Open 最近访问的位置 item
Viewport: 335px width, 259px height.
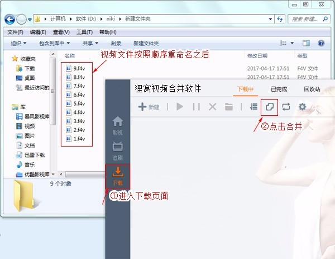[x=33, y=88]
